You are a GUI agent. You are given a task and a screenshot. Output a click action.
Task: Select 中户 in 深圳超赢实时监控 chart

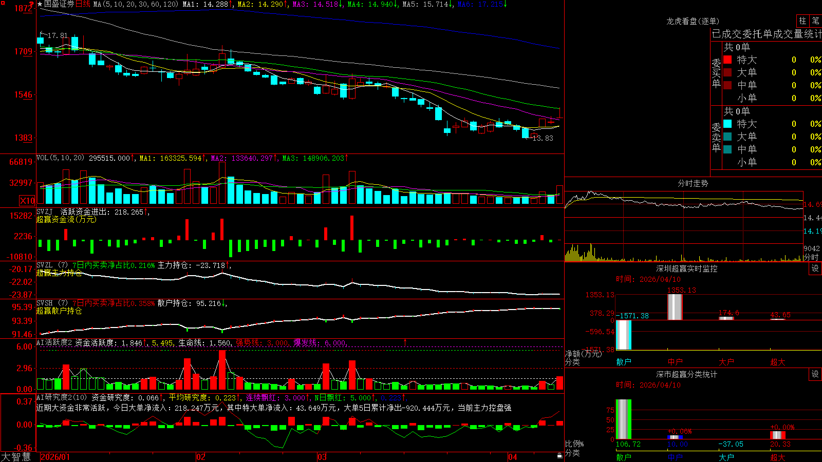coord(675,362)
